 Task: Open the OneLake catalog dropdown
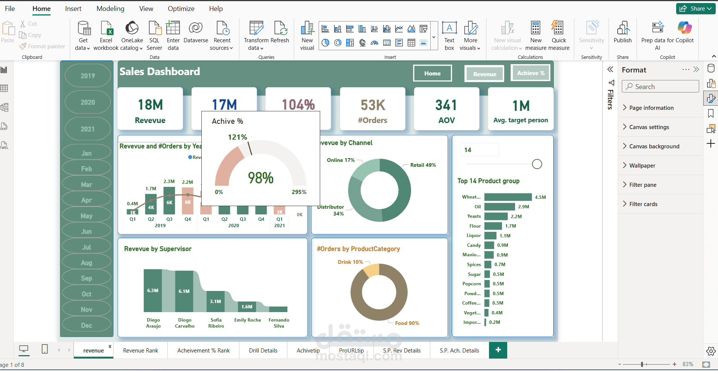132,36
